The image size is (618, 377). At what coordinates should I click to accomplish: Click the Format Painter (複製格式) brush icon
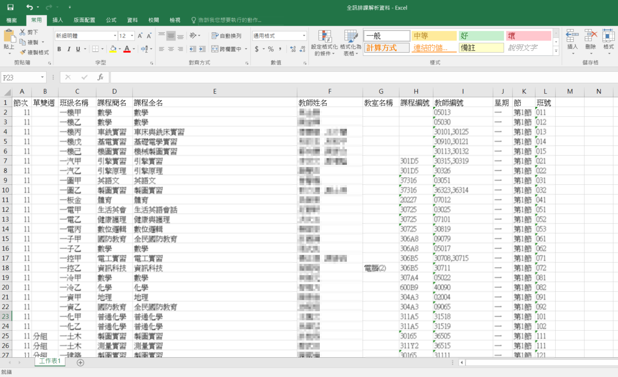(x=23, y=52)
